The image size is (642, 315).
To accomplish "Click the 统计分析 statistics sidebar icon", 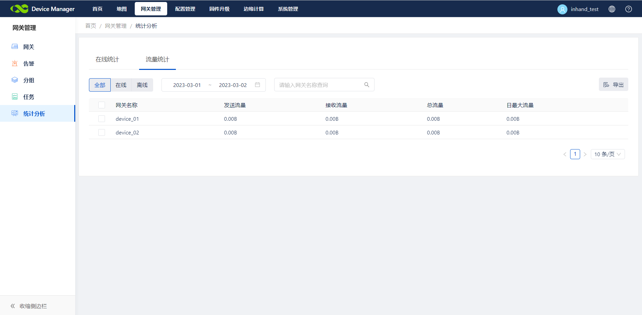I will pos(15,113).
